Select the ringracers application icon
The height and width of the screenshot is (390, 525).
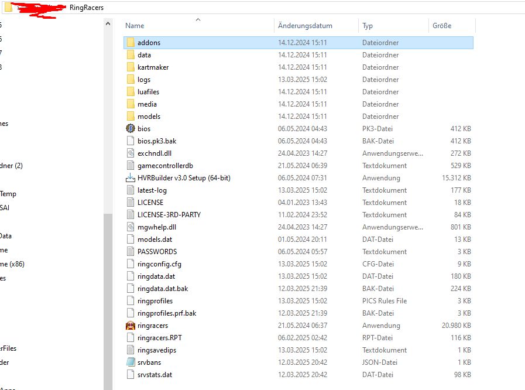coord(131,326)
